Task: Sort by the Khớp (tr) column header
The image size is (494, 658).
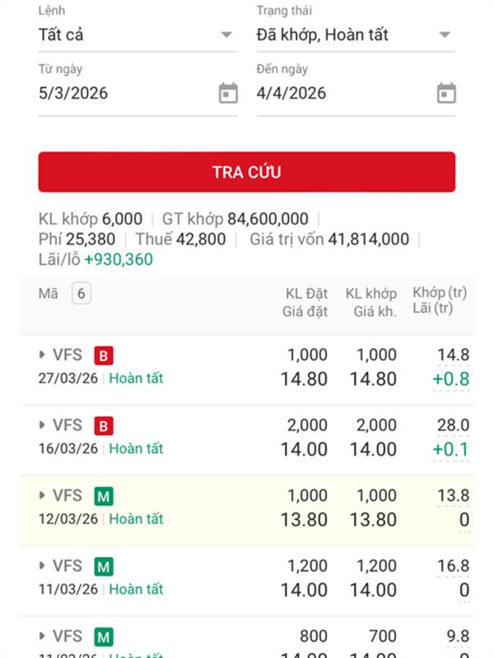Action: pyautogui.click(x=440, y=293)
